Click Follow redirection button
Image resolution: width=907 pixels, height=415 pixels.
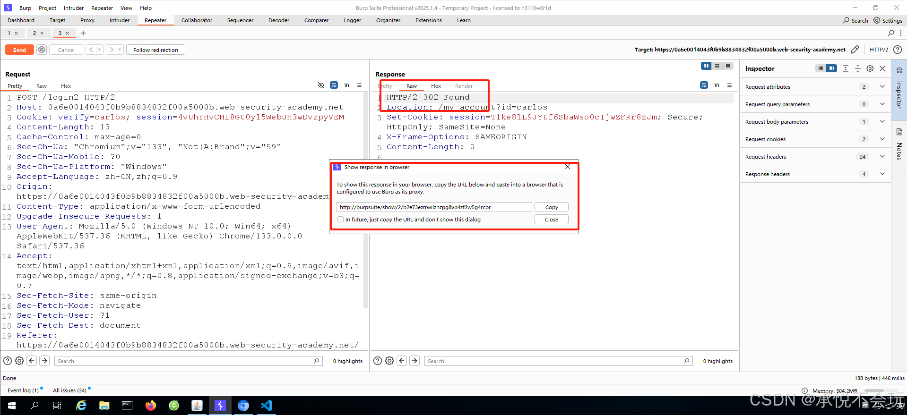[155, 50]
